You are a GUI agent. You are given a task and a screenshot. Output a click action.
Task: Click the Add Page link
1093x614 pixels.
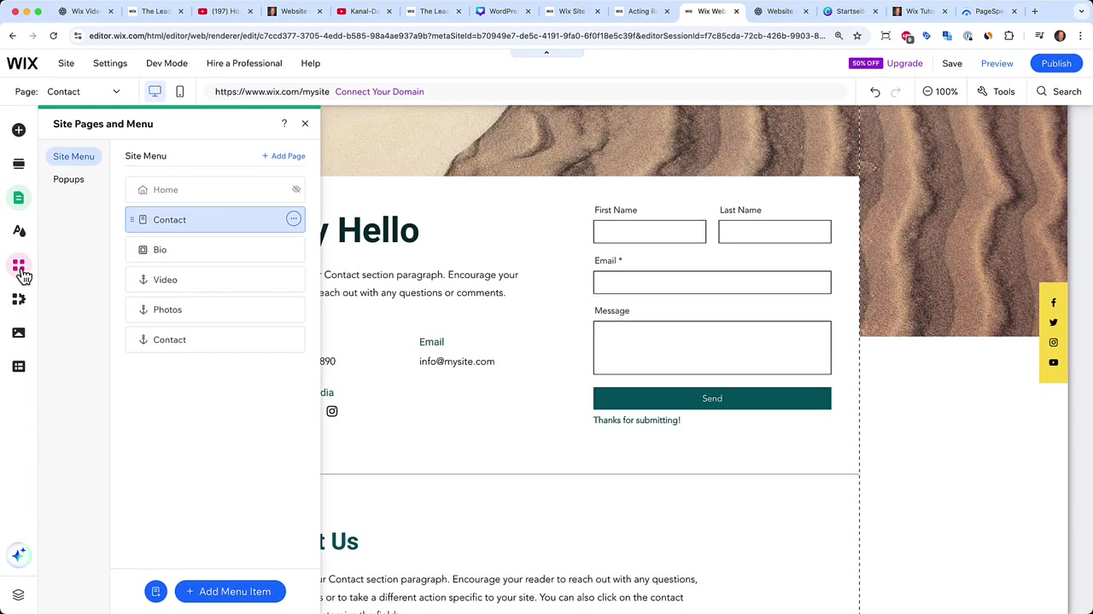(283, 156)
